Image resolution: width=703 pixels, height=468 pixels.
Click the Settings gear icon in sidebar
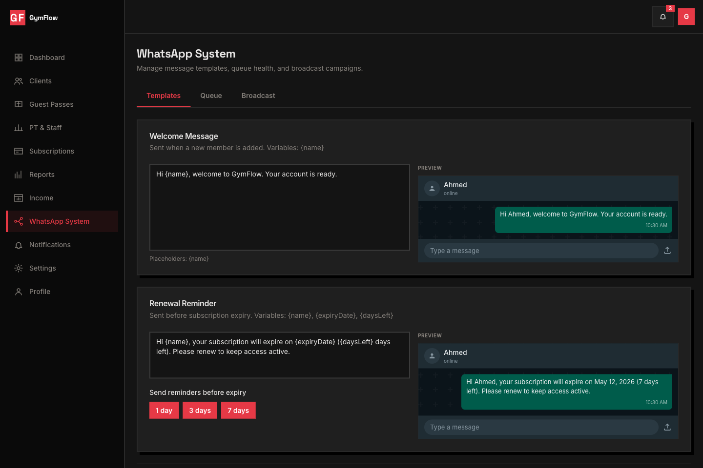click(19, 268)
